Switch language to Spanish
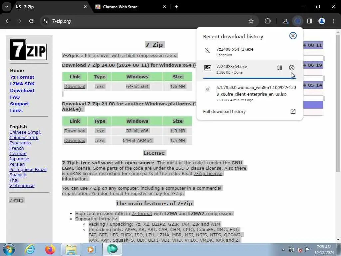 18,175
